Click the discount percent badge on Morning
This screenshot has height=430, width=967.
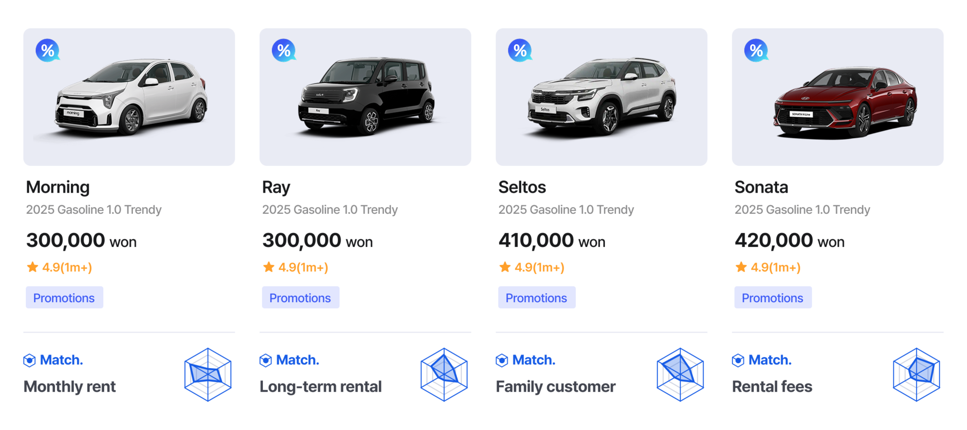(47, 50)
